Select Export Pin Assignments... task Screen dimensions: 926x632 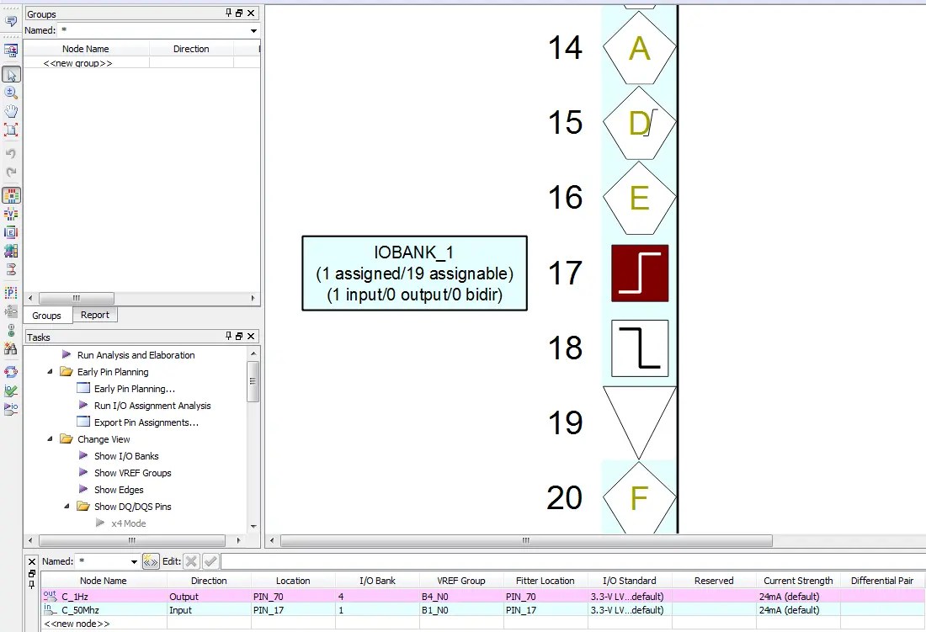point(146,422)
